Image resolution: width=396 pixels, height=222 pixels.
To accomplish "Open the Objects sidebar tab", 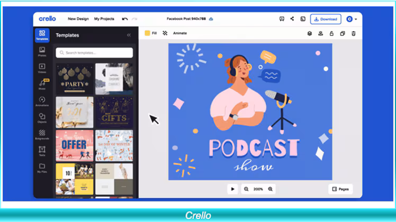I will coord(42,118).
